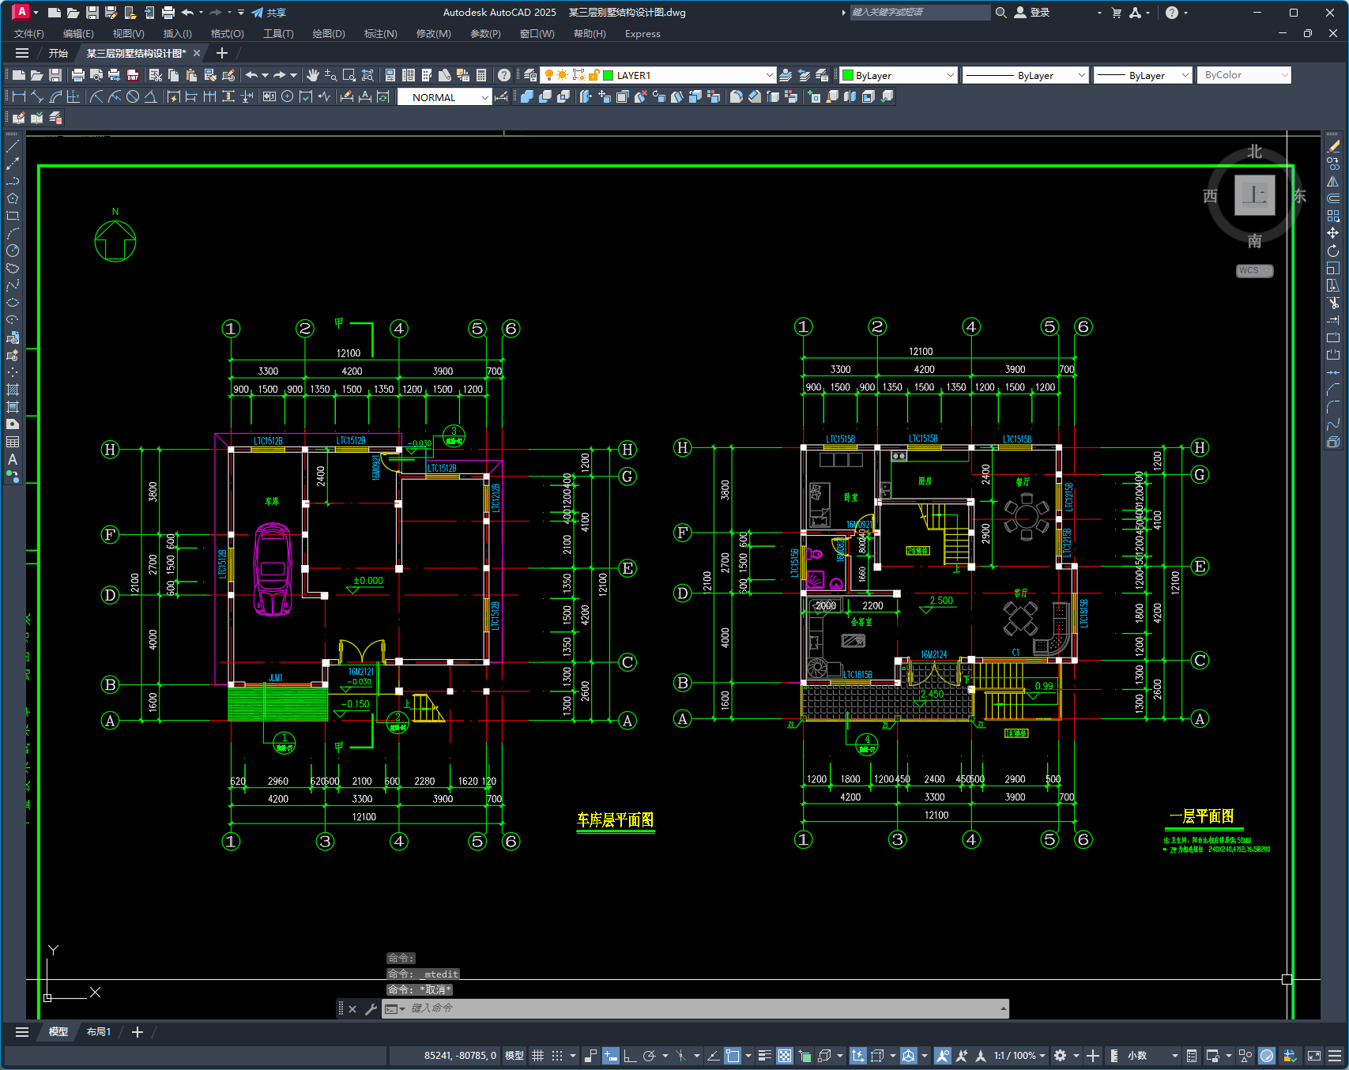Select the Rectangle draw tool

13,216
